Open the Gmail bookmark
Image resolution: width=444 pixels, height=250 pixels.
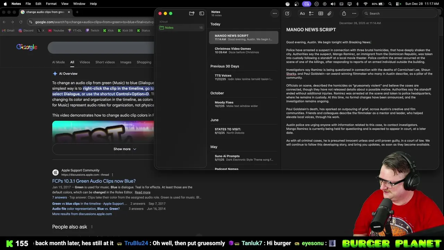(8, 31)
